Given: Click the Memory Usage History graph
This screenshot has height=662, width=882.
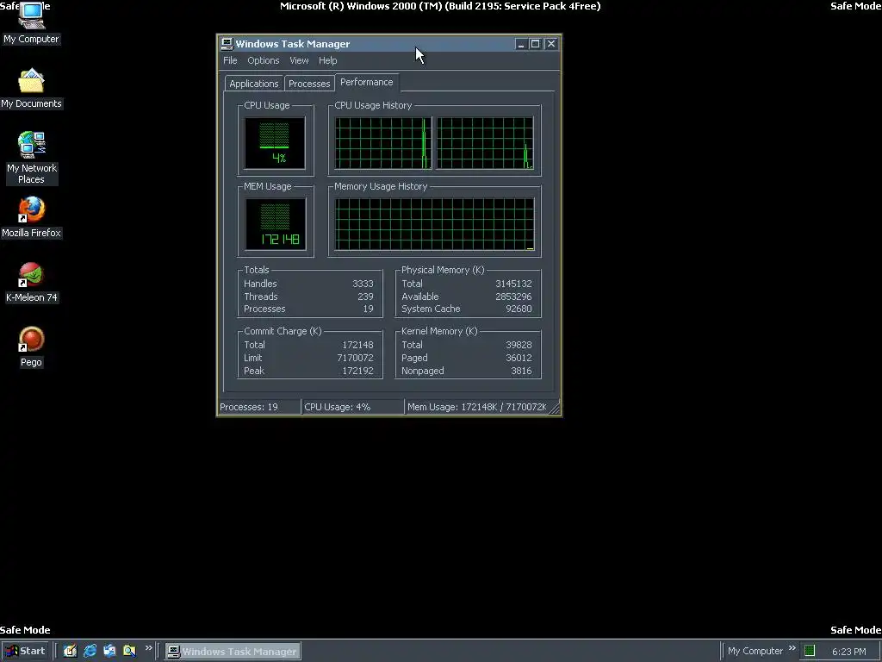Looking at the screenshot, I should pyautogui.click(x=434, y=224).
